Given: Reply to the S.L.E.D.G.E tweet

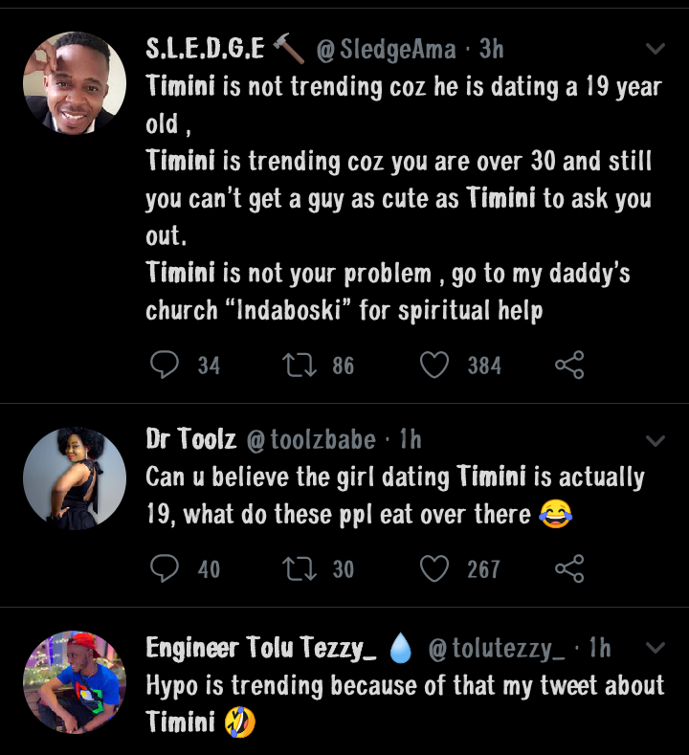Looking at the screenshot, I should click(x=167, y=365).
